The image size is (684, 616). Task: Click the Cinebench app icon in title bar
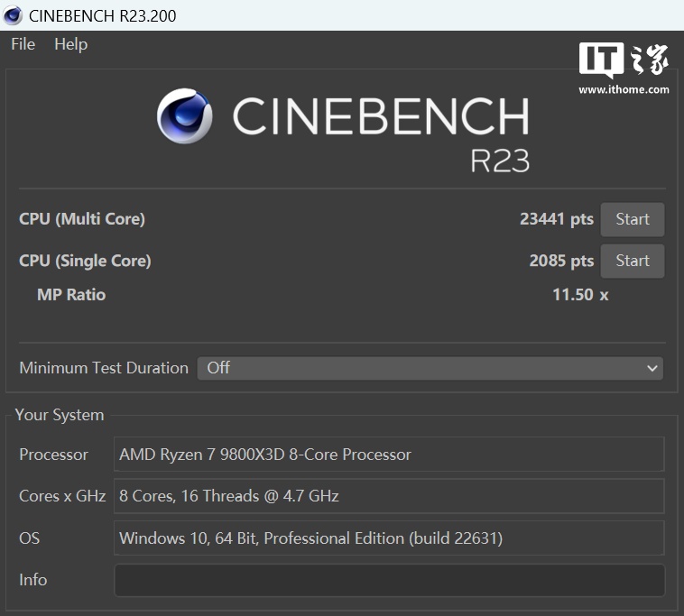click(x=13, y=15)
